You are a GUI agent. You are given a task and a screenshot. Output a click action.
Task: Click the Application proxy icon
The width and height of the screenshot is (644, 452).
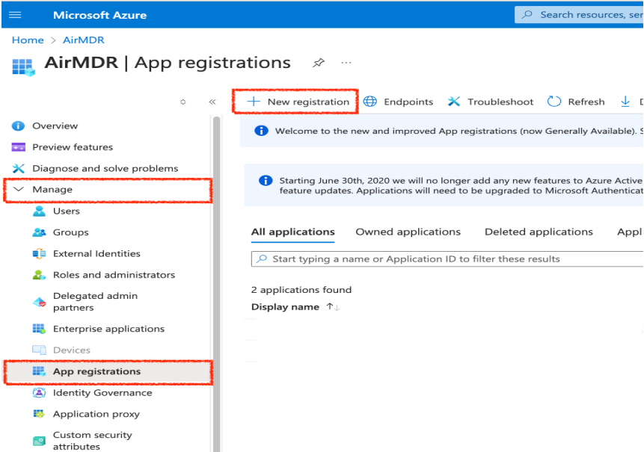pos(39,414)
